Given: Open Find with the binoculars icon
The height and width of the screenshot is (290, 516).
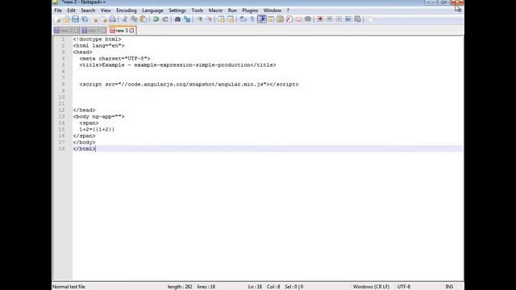Looking at the screenshot, I should (x=177, y=19).
